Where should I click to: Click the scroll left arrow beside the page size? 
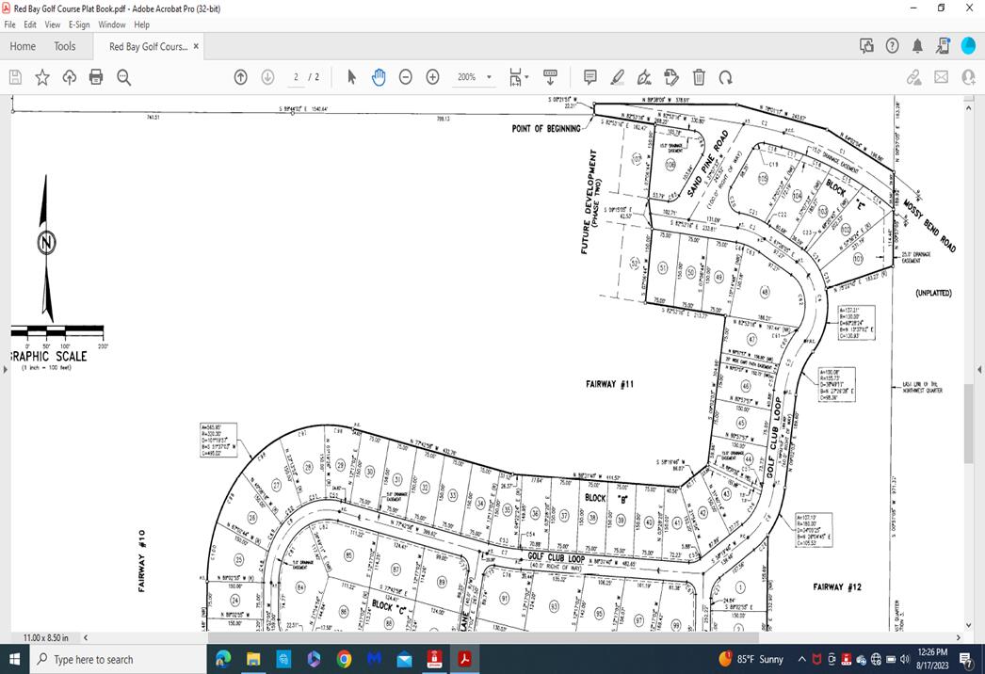(86, 637)
